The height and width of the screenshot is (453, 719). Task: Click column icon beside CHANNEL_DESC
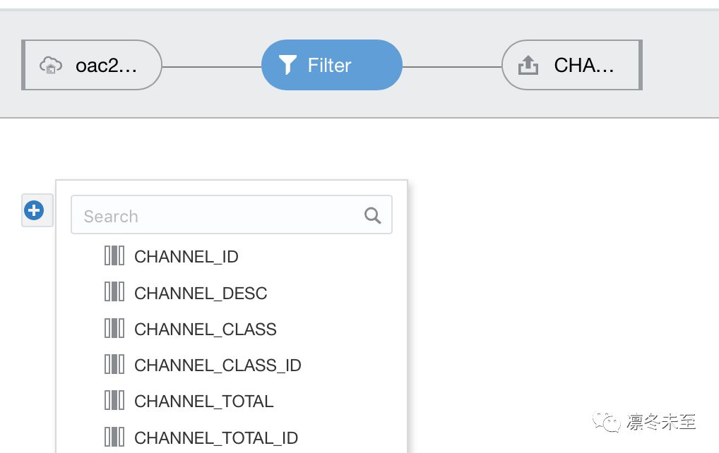click(114, 292)
